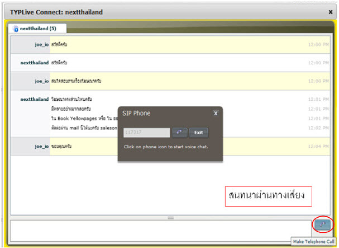This screenshot has height=248, width=339.
Task: Click nextthailand username in 12:01 PM row
Action: tap(35, 99)
